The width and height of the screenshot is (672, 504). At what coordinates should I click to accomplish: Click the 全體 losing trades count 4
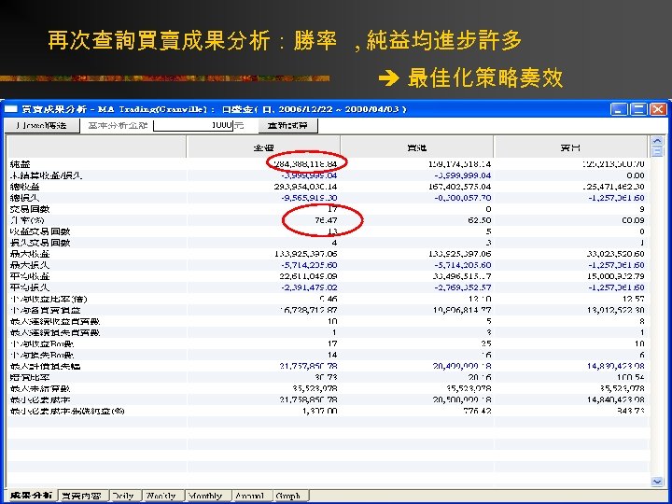tap(334, 243)
